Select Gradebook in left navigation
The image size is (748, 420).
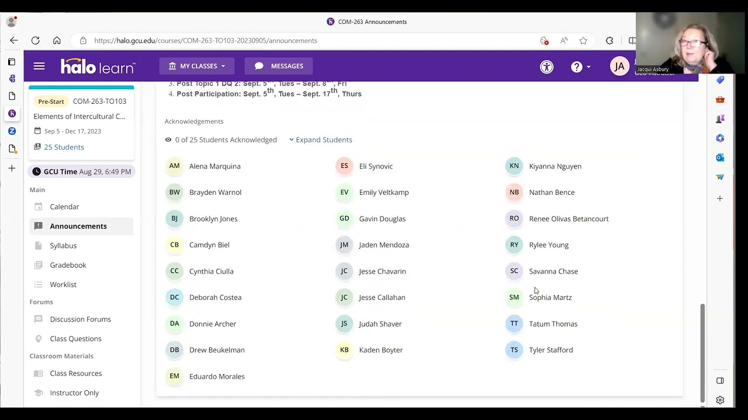tap(68, 265)
